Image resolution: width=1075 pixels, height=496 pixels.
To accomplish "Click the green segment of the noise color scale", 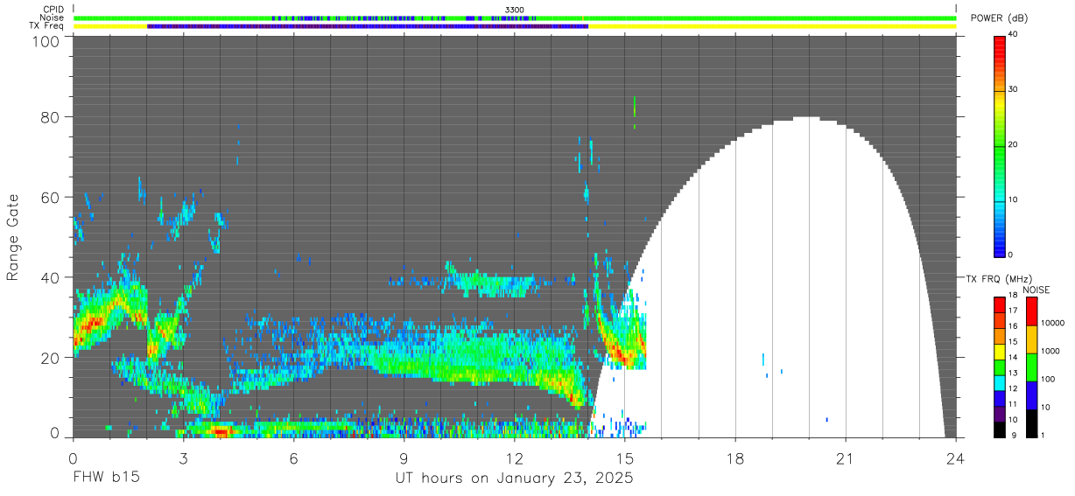I will coord(1032,367).
